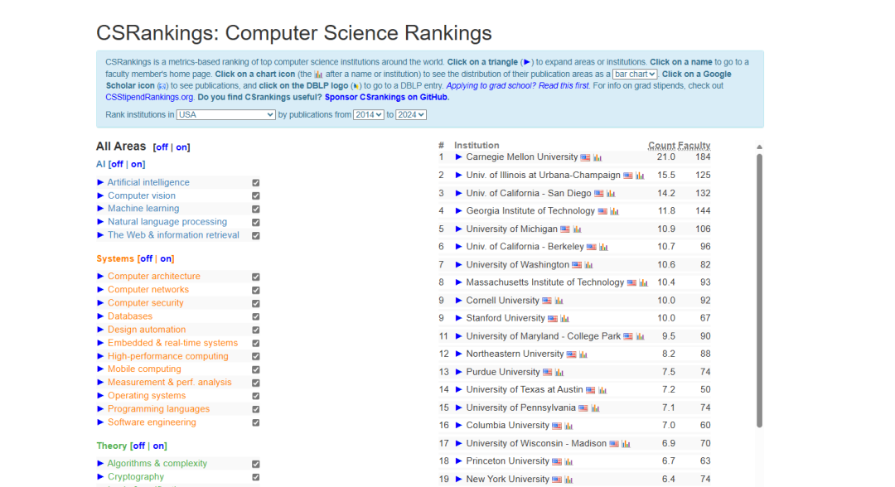Uncheck the Computer vision checkbox
This screenshot has height=487, width=895.
[x=256, y=196]
